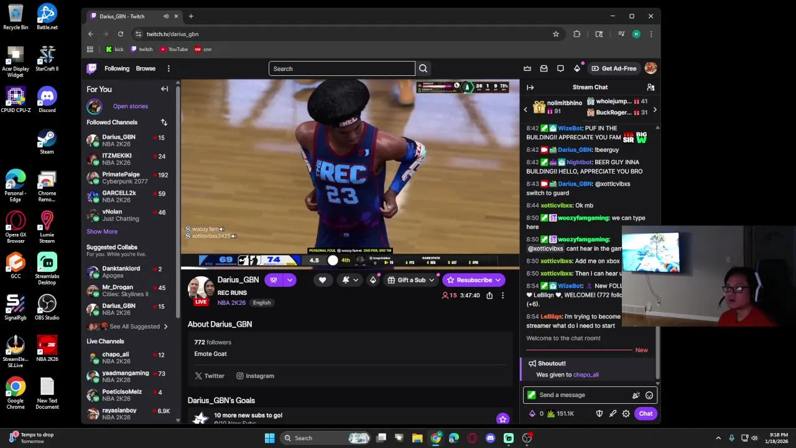Open the Instagram social link
796x448 pixels.
tap(255, 376)
